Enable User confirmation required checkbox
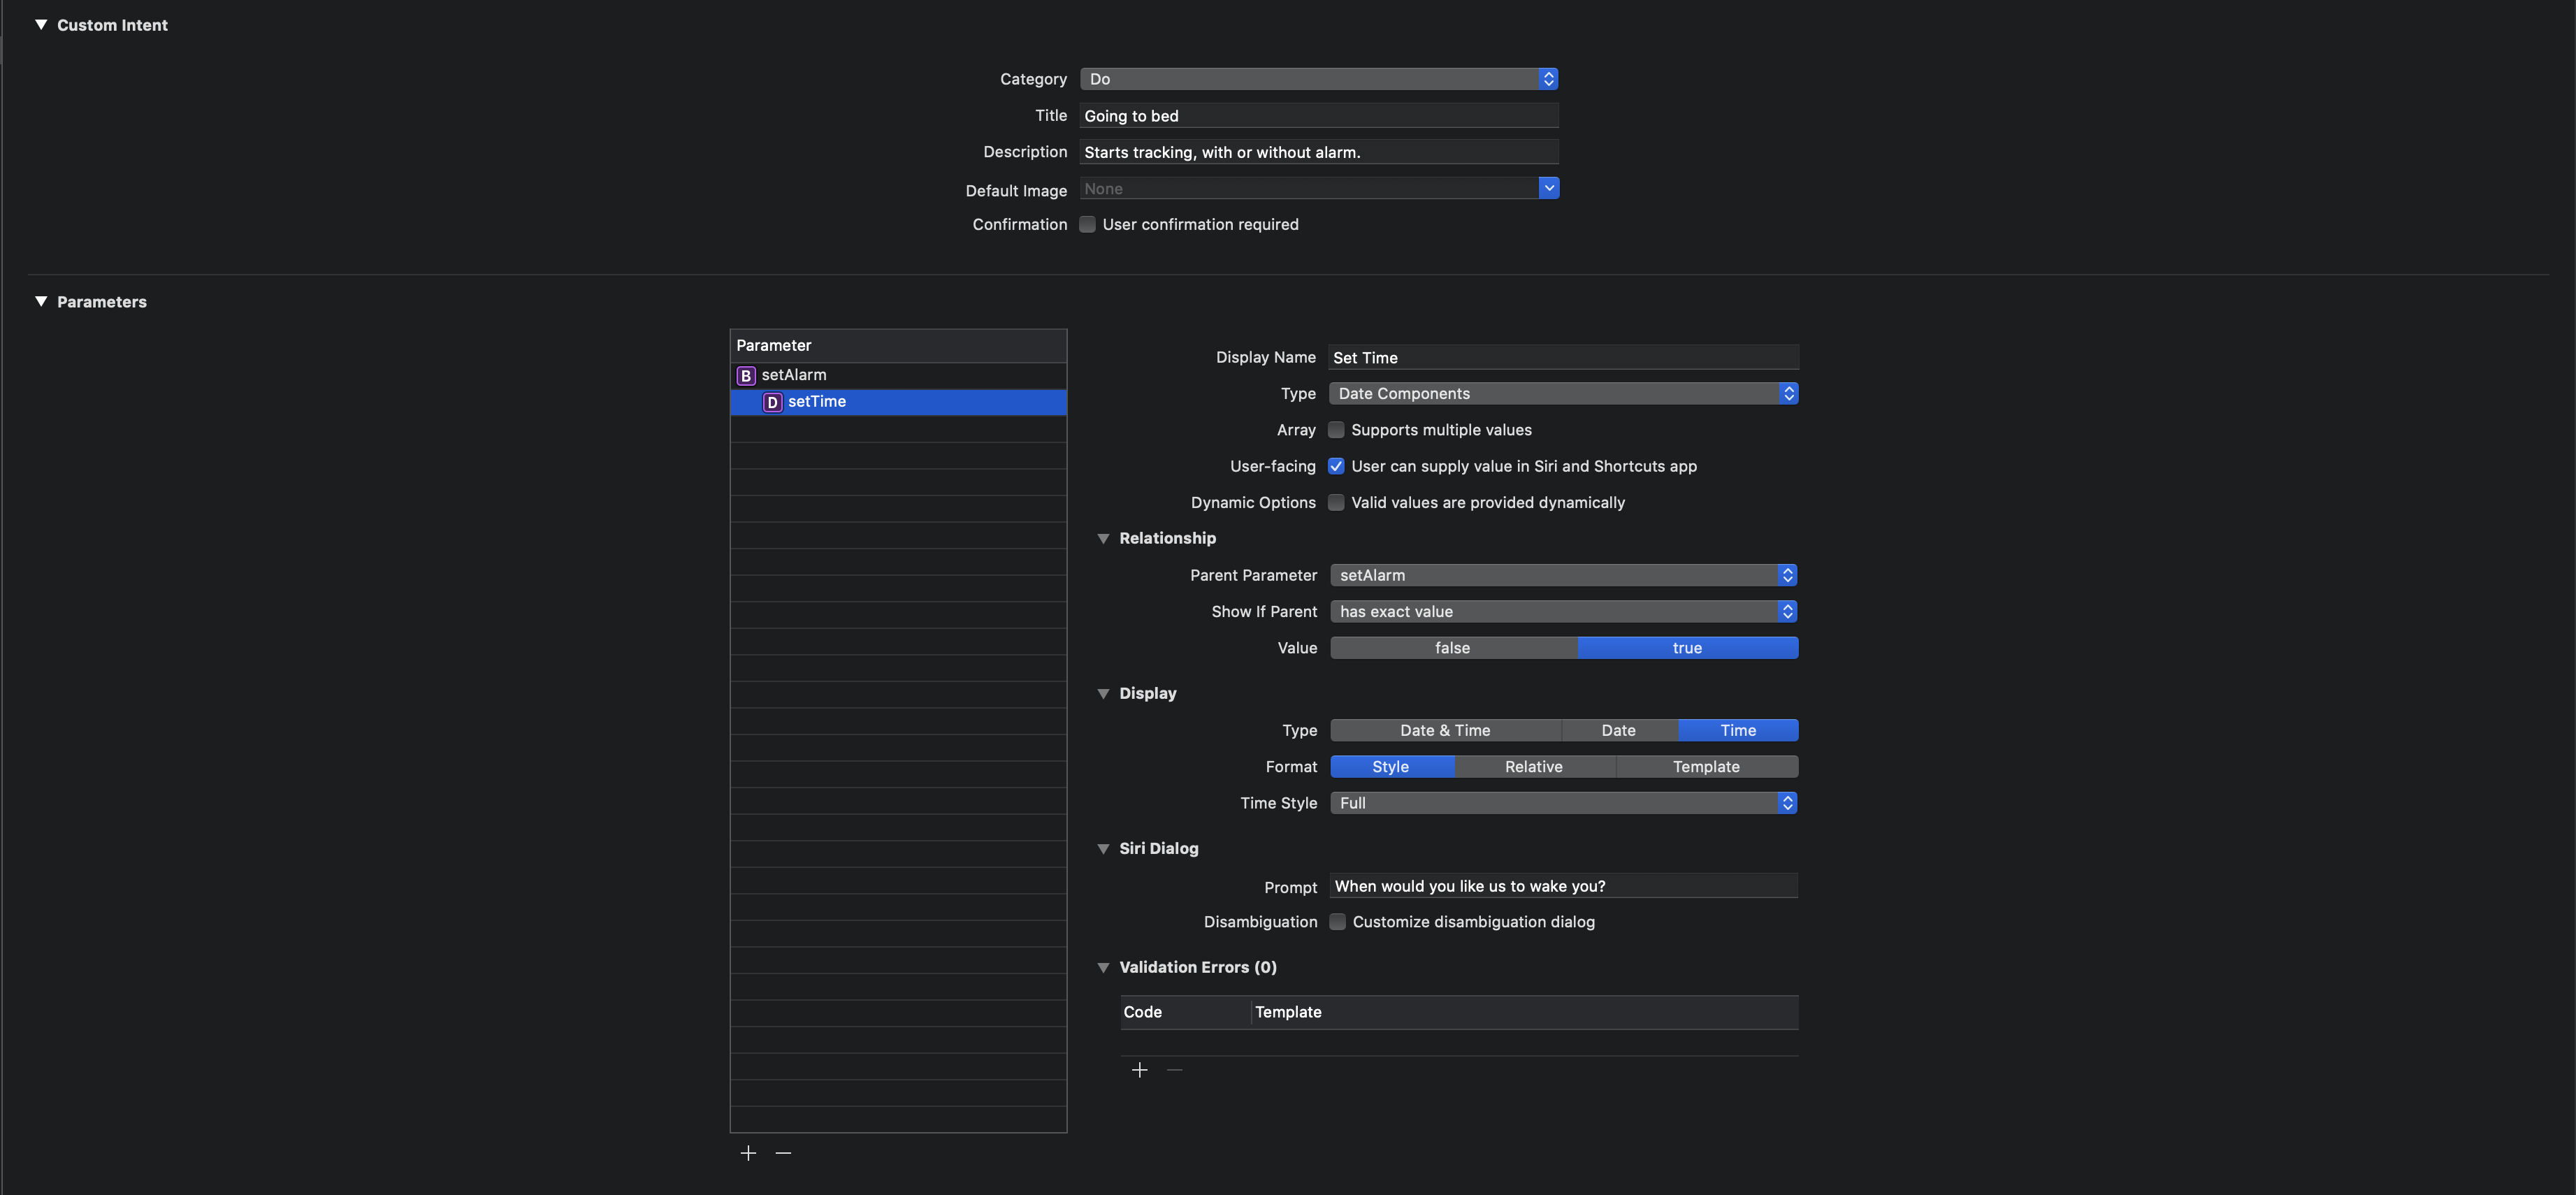The width and height of the screenshot is (2576, 1195). tap(1087, 225)
